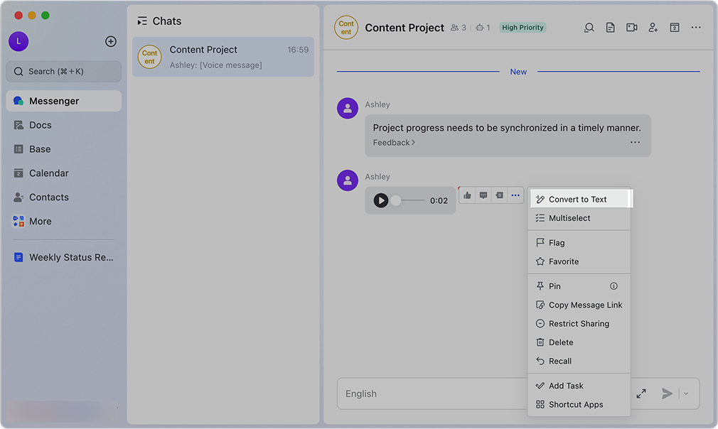718x429 pixels.
Task: Click the plus icon above search bar
Action: pos(111,41)
